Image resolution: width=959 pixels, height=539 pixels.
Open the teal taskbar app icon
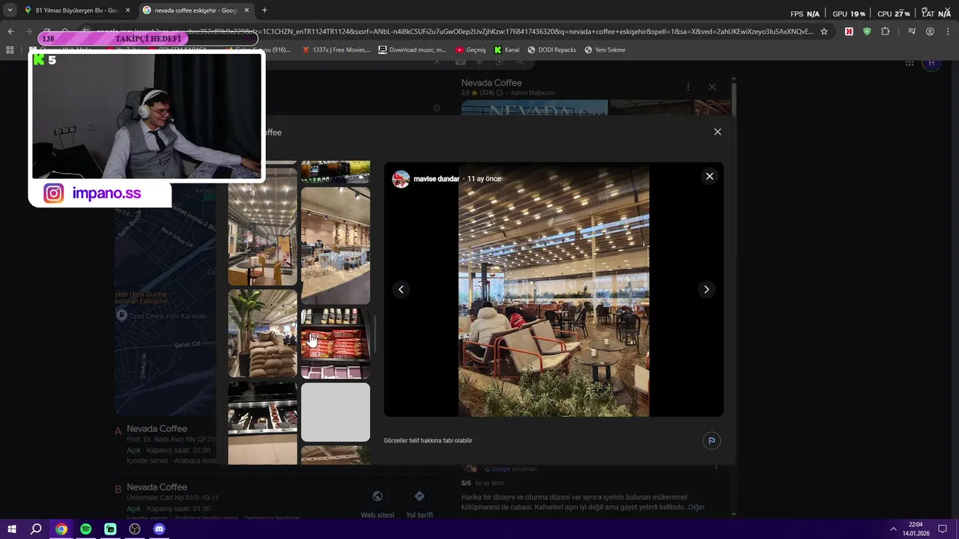pos(110,529)
